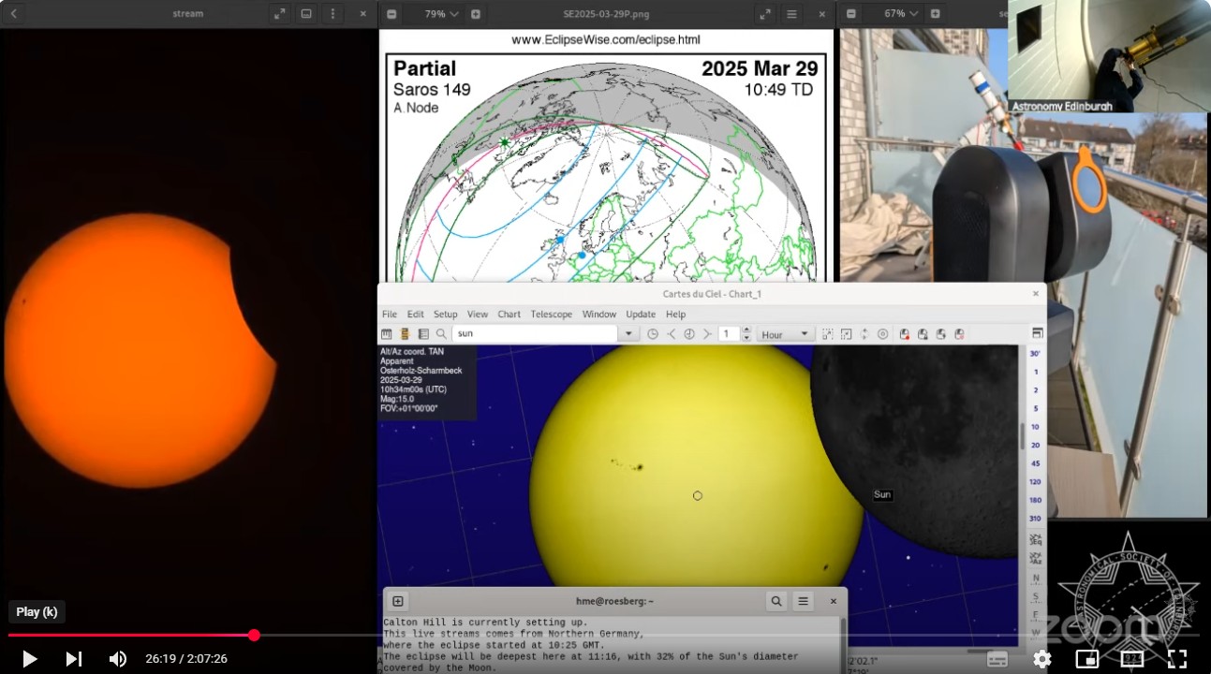Open a new tab in the terminal
Viewport: 1211px width, 674px height.
coord(398,601)
